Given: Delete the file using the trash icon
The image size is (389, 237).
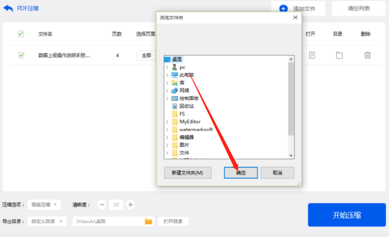Looking at the screenshot, I should click(x=368, y=55).
